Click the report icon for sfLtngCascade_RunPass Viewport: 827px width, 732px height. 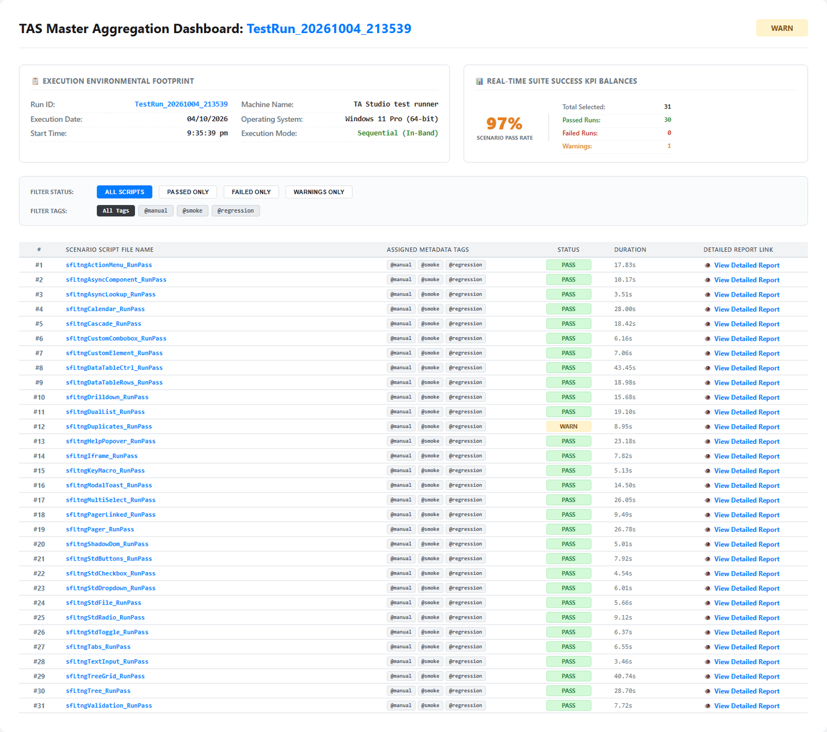pyautogui.click(x=708, y=324)
